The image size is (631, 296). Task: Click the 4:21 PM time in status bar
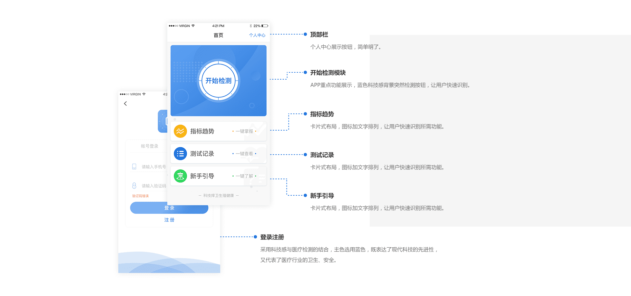(218, 26)
